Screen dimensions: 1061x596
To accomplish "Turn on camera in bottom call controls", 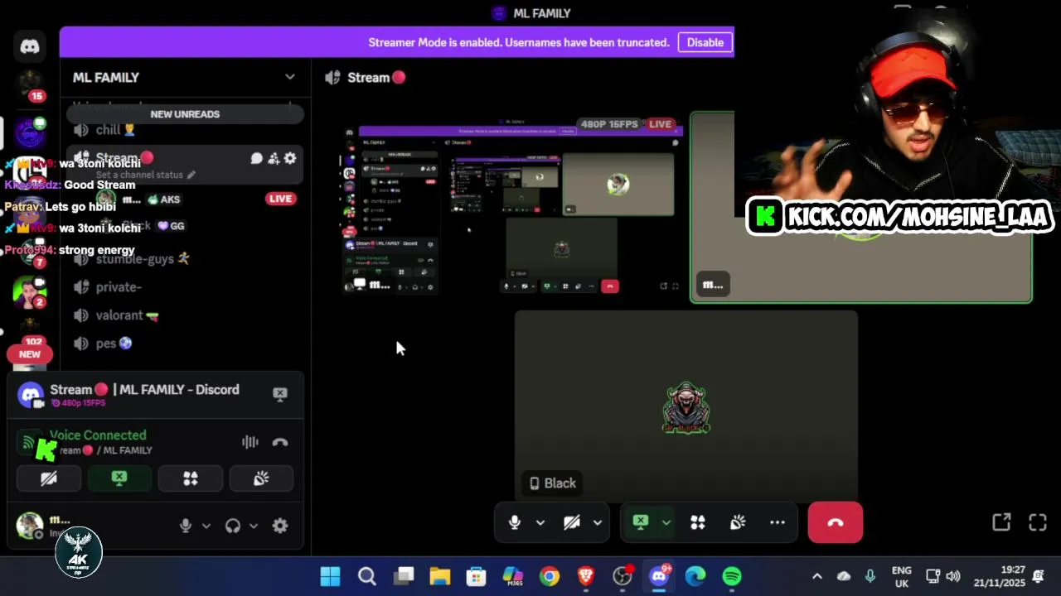I will pyautogui.click(x=572, y=522).
